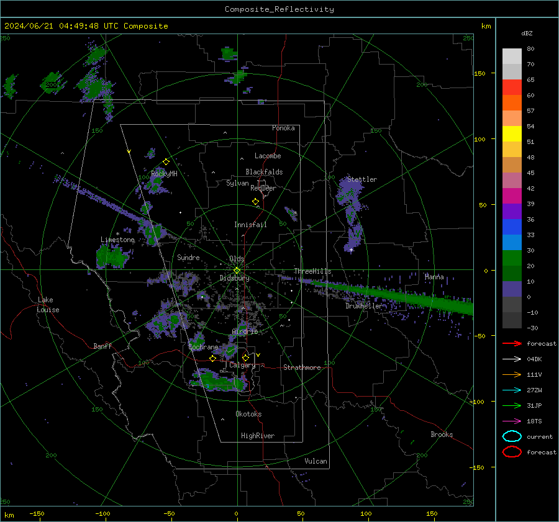Screen dimensions: 559x522
Task: Select the RedDeer city label
Action: click(x=263, y=188)
